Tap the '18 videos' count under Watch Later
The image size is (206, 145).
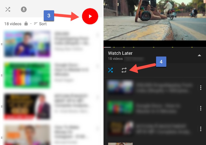click(x=115, y=59)
